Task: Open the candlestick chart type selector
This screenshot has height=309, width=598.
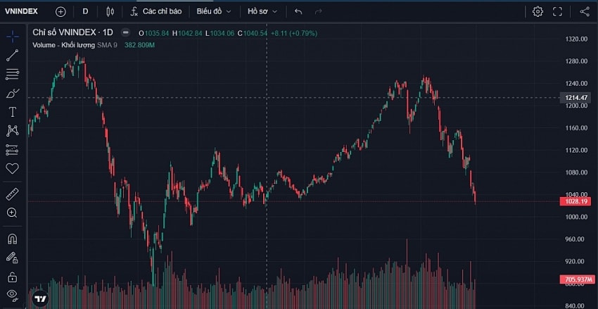Action: (x=110, y=11)
